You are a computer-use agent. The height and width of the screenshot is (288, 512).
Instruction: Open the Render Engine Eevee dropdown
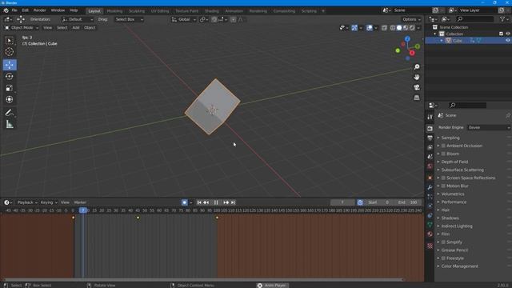click(489, 127)
